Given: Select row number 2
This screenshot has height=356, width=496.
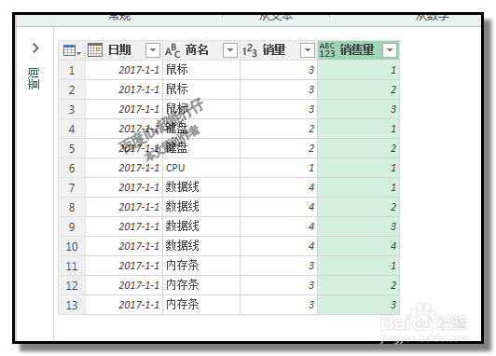Looking at the screenshot, I should (72, 89).
